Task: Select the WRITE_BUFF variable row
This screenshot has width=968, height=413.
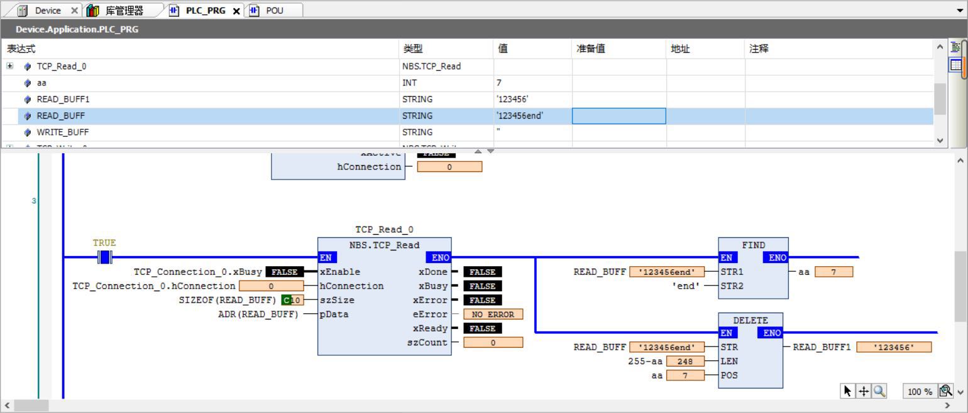Action: pyautogui.click(x=468, y=132)
